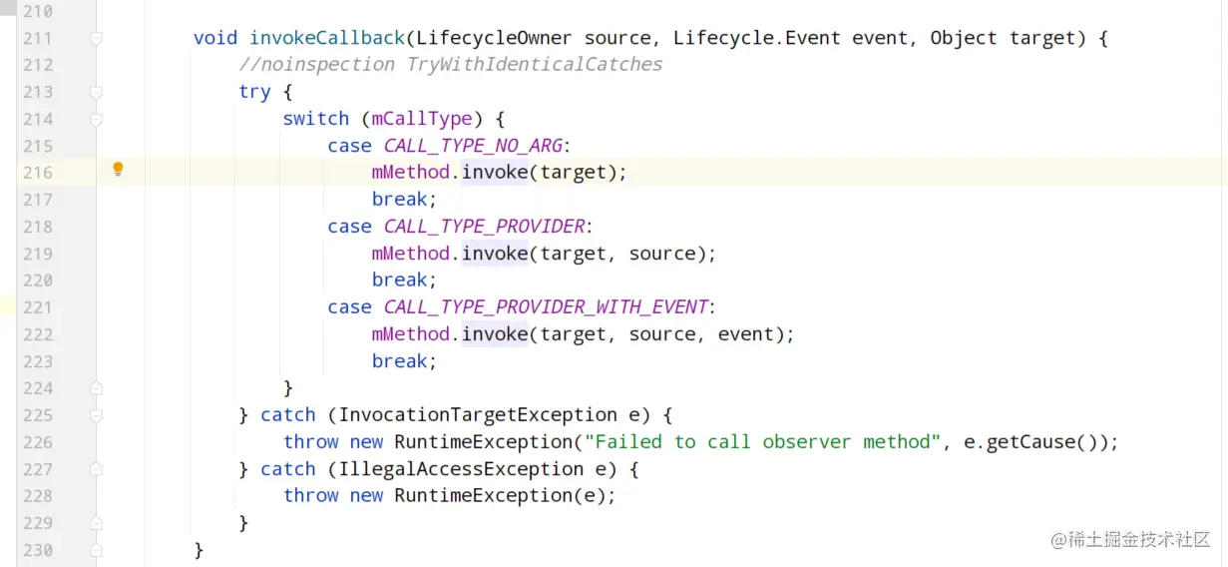
Task: Collapse the invokeCallback method fold marker
Action: (x=97, y=39)
